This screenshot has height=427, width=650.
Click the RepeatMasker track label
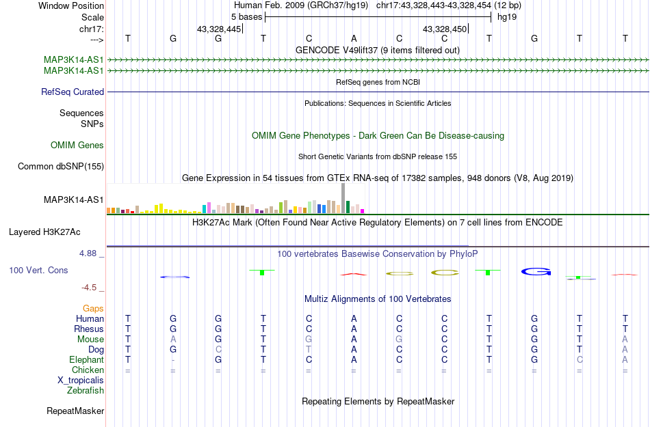[x=75, y=411]
